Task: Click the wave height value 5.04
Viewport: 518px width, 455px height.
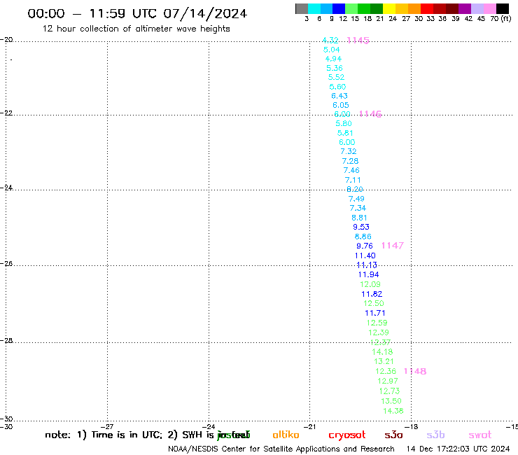Action: pos(332,50)
